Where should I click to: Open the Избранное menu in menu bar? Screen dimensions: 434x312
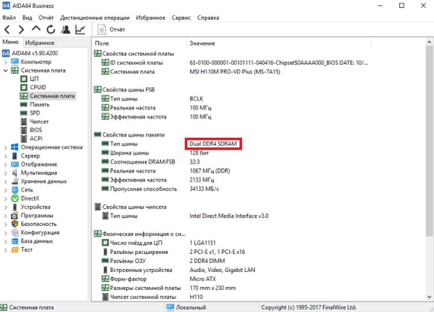151,18
